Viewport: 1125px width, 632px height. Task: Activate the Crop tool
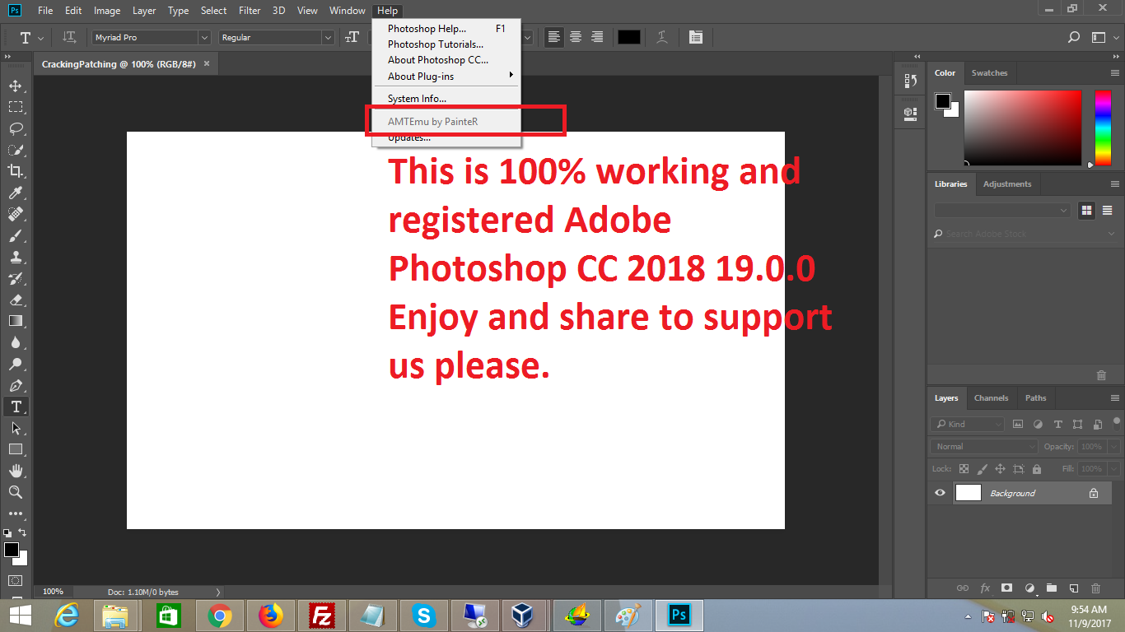pos(15,171)
